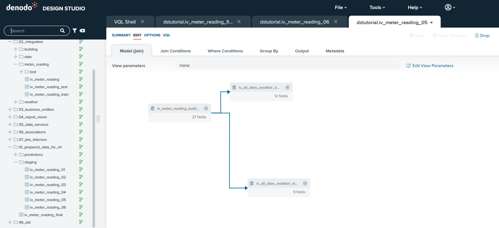The width and height of the screenshot is (499, 228).
Task: Open the user account menu icon
Action: click(448, 7)
